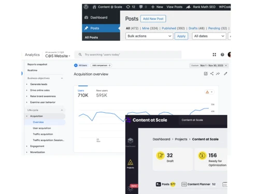Open the Google apps grid icon
This screenshot has width=259, height=194.
pos(214,55)
